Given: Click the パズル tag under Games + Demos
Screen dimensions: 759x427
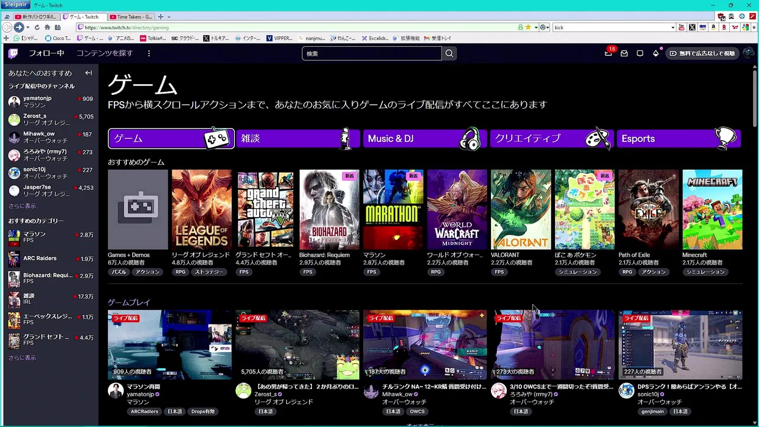Looking at the screenshot, I should click(x=119, y=272).
